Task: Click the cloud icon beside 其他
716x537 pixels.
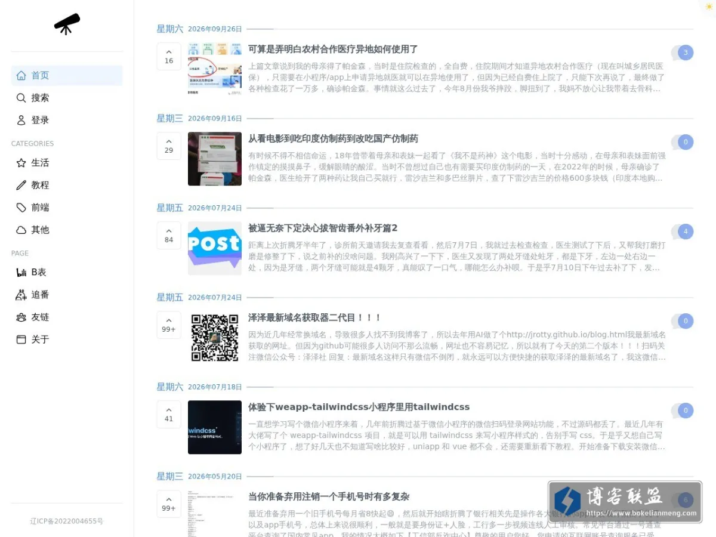Action: [21, 230]
